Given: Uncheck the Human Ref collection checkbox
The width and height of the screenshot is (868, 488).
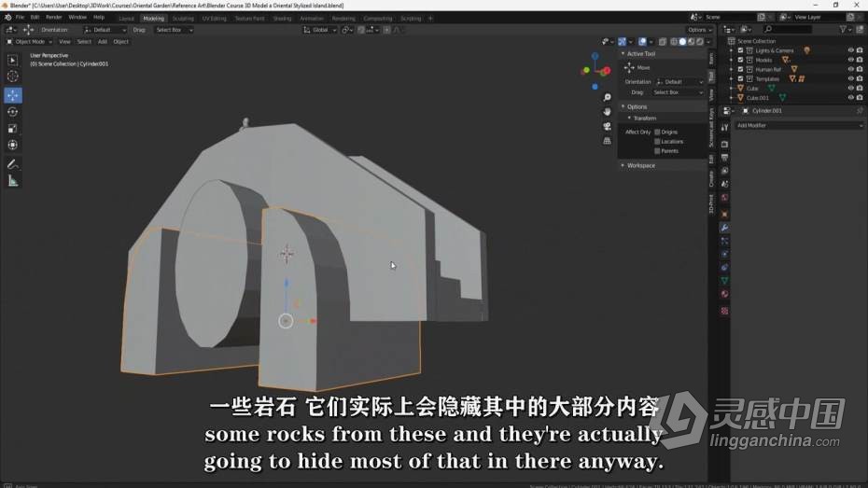Looking at the screenshot, I should (x=740, y=69).
